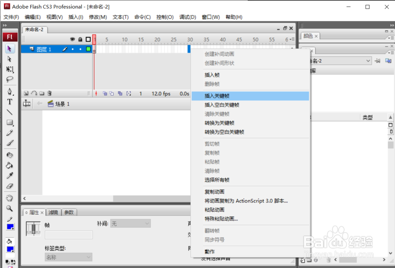395x268 pixels.
Task: Click the black and white icon
Action: click(7, 262)
